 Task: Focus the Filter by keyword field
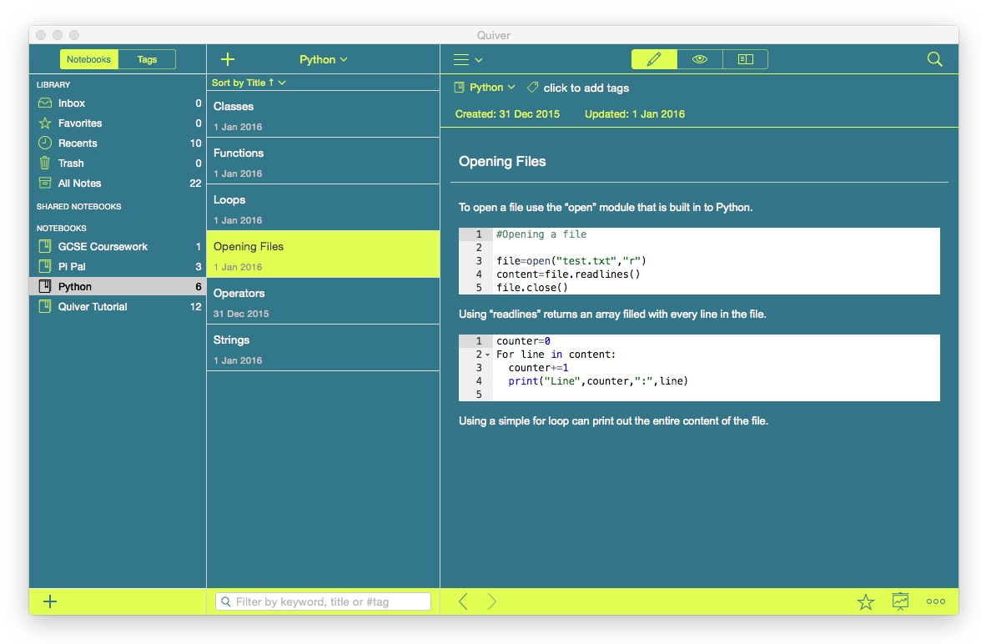(x=324, y=601)
